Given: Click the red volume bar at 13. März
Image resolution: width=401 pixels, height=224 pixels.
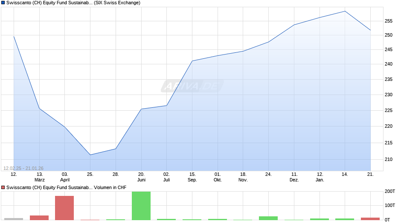Looking at the screenshot, I should (x=39, y=218).
